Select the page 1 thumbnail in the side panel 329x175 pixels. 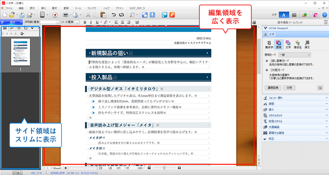coord(20,53)
